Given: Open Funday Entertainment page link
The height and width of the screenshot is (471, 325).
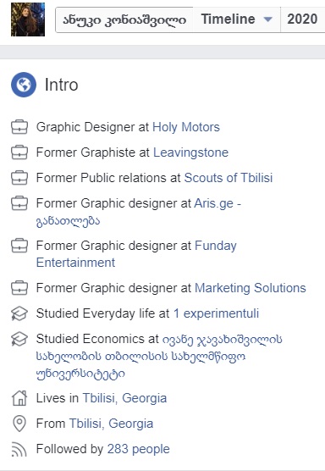Looking at the screenshot, I should point(136,254).
